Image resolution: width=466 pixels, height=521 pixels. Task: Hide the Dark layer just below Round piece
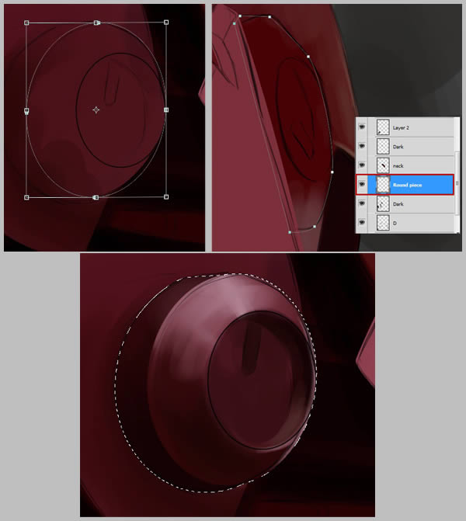[x=362, y=203]
